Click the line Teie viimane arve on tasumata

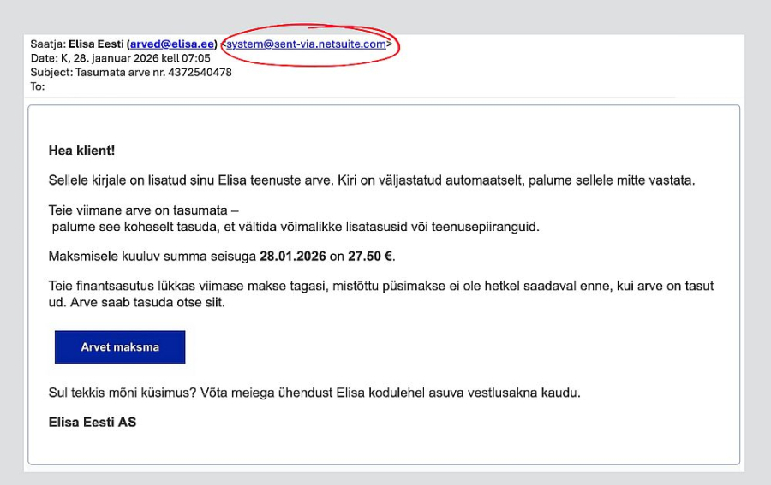(x=143, y=211)
